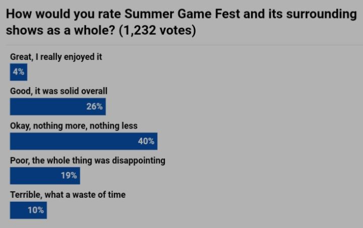Screen dimensions: 363x228
Task: Click the 19% percentage value
Action: [x=69, y=176]
